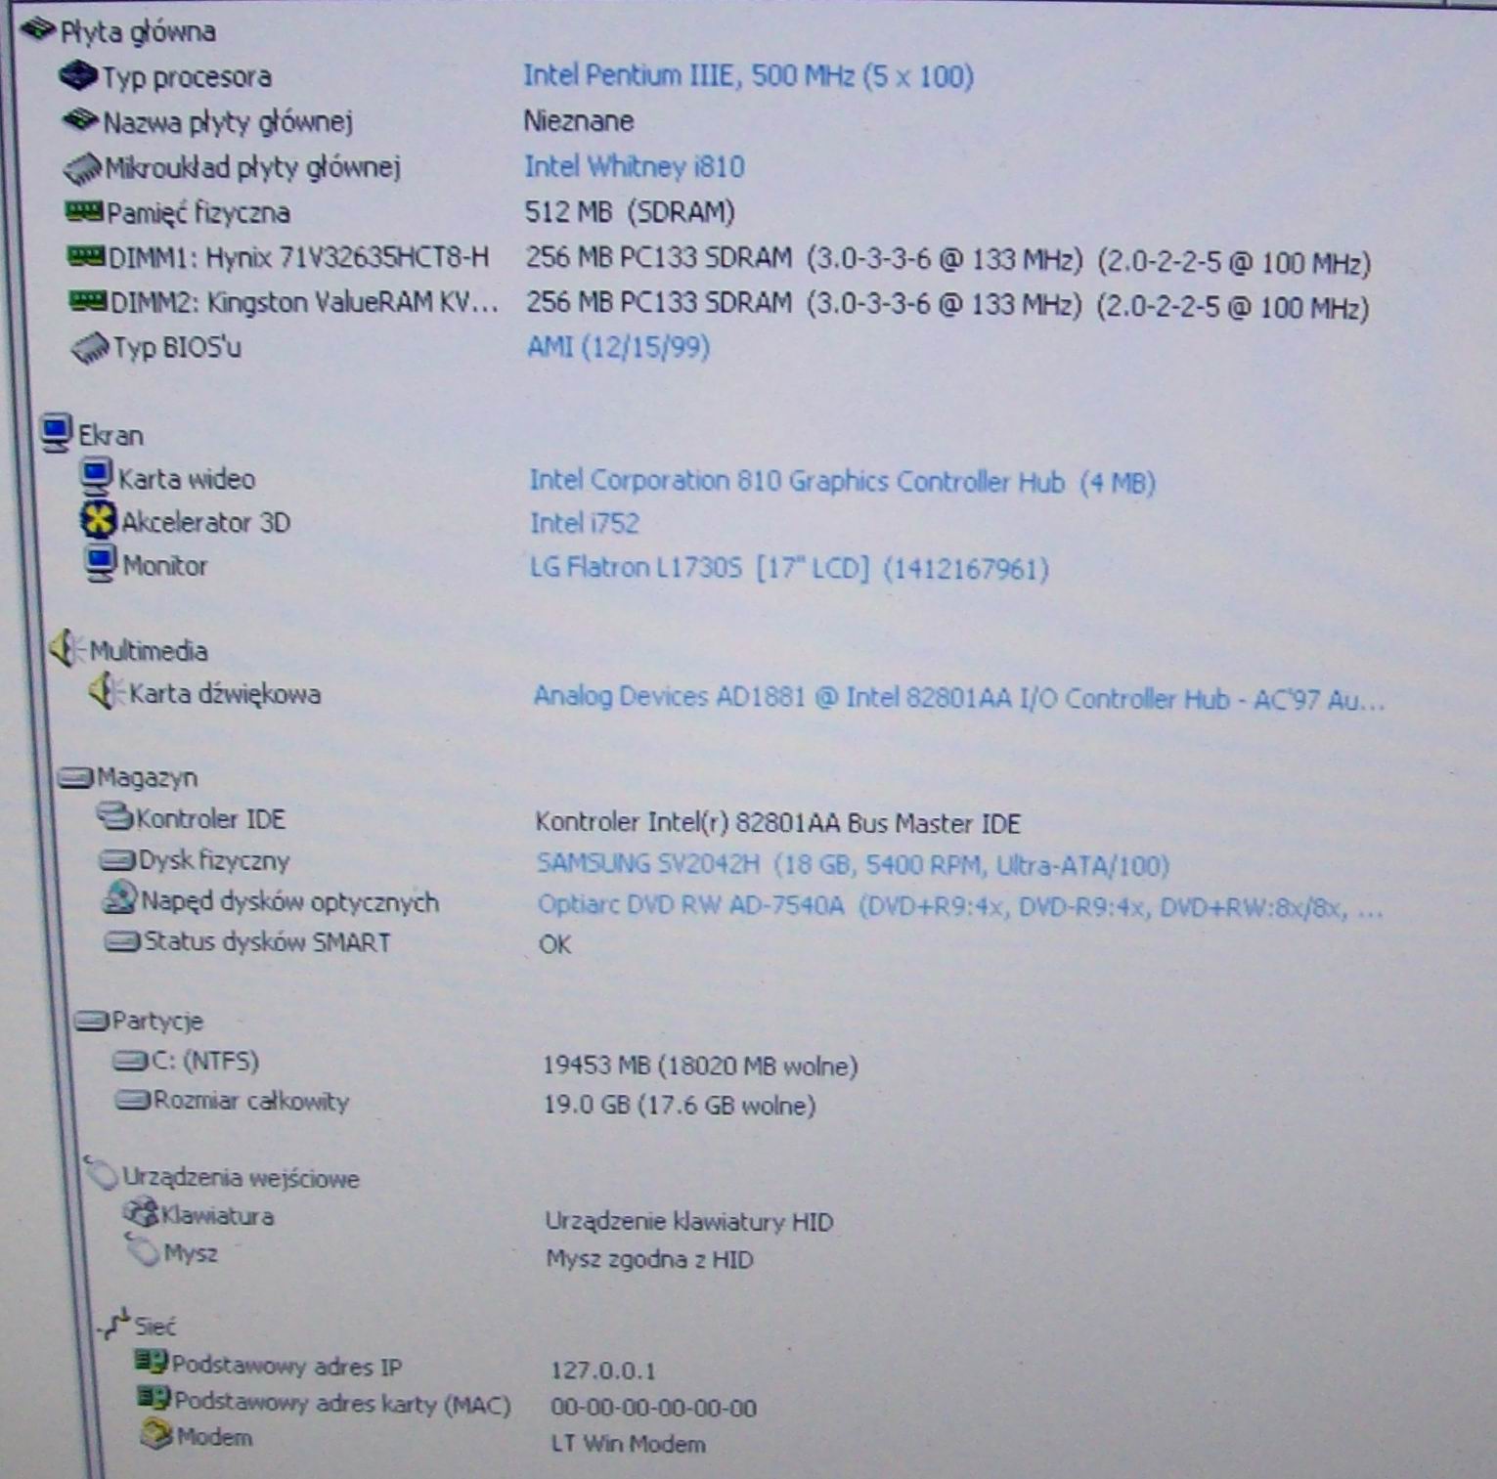Select the 512 MB (SDRAM) value
The width and height of the screenshot is (1497, 1479).
click(x=630, y=211)
